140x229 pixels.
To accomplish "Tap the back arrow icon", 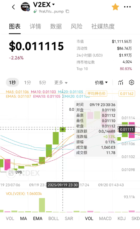I will point(14,7).
